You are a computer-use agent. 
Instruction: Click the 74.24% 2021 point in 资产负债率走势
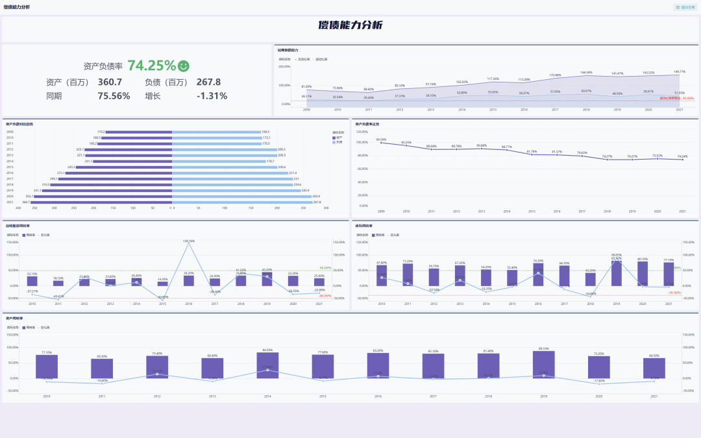tap(683, 160)
